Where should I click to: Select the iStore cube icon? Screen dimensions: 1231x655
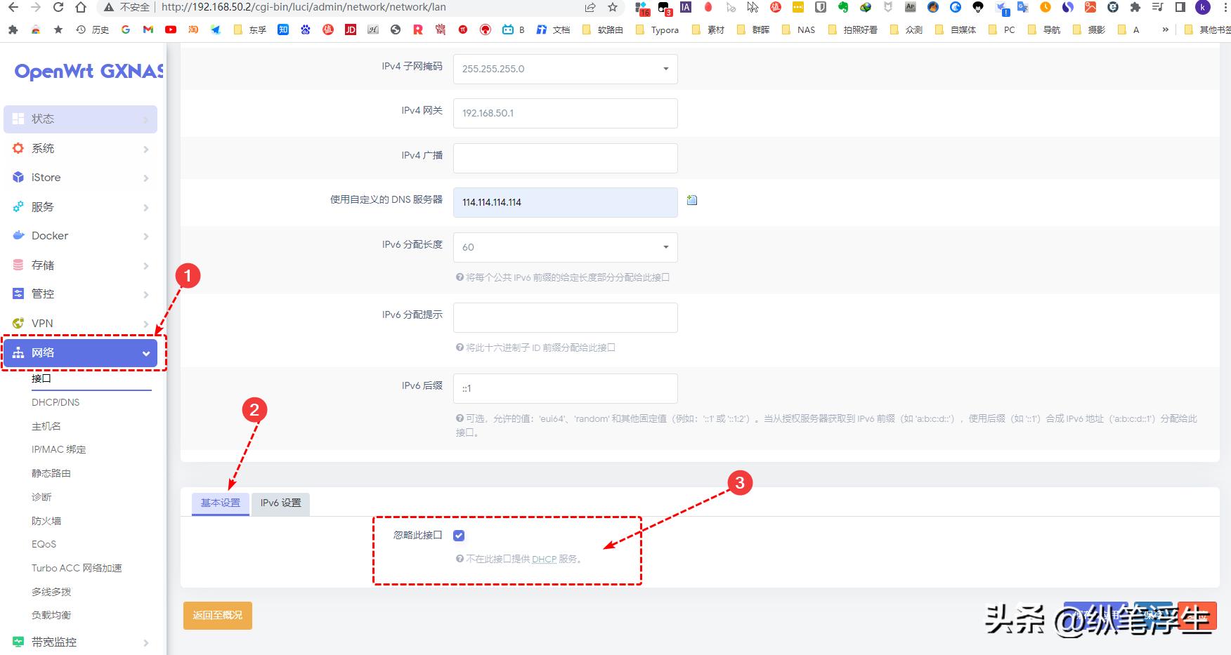[x=17, y=177]
